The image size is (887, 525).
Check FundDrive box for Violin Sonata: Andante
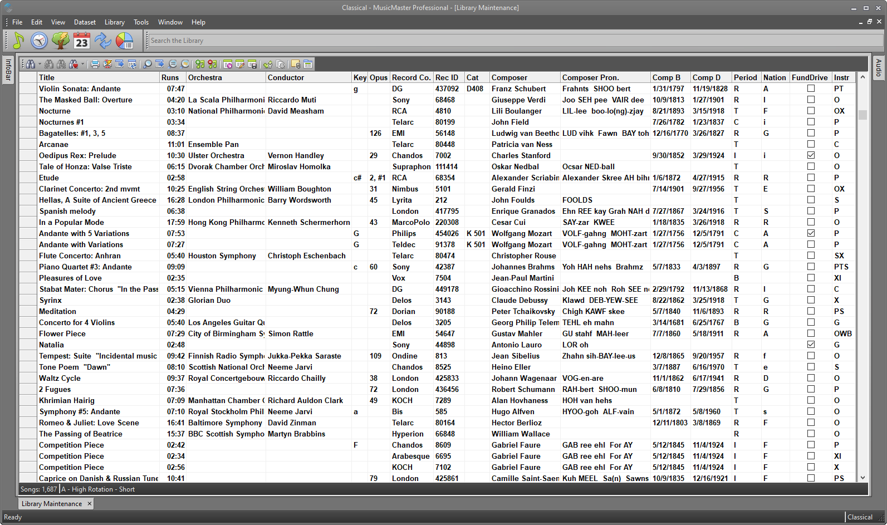[x=811, y=89]
